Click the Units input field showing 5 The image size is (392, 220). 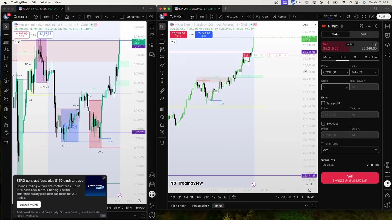(332, 87)
